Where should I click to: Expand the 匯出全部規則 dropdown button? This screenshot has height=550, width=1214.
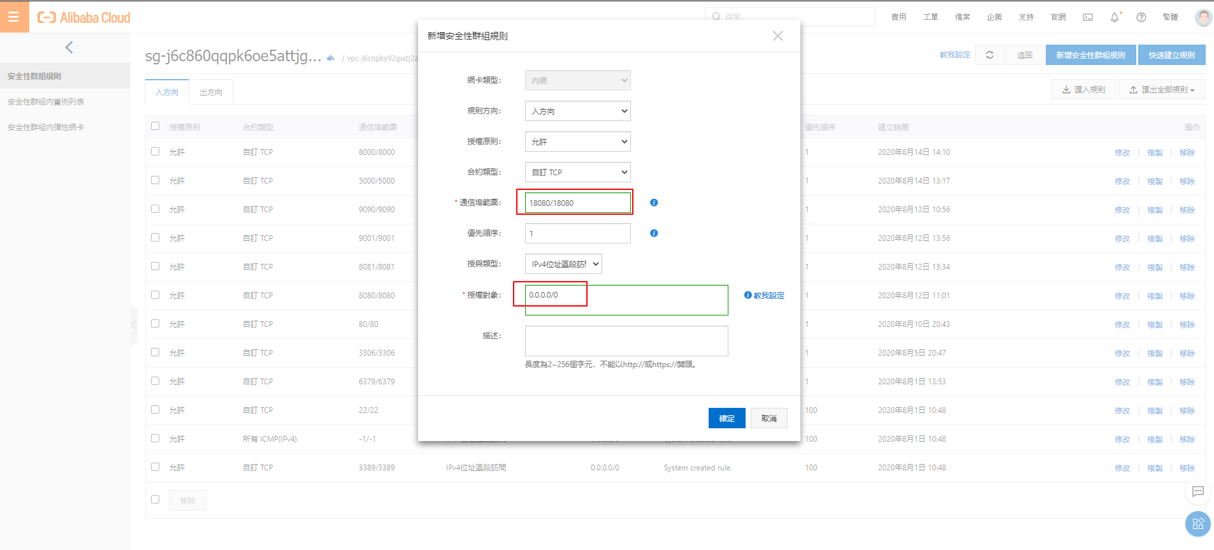(x=1162, y=90)
